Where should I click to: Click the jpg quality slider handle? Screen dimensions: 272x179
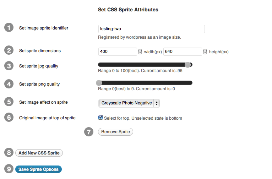188,65
